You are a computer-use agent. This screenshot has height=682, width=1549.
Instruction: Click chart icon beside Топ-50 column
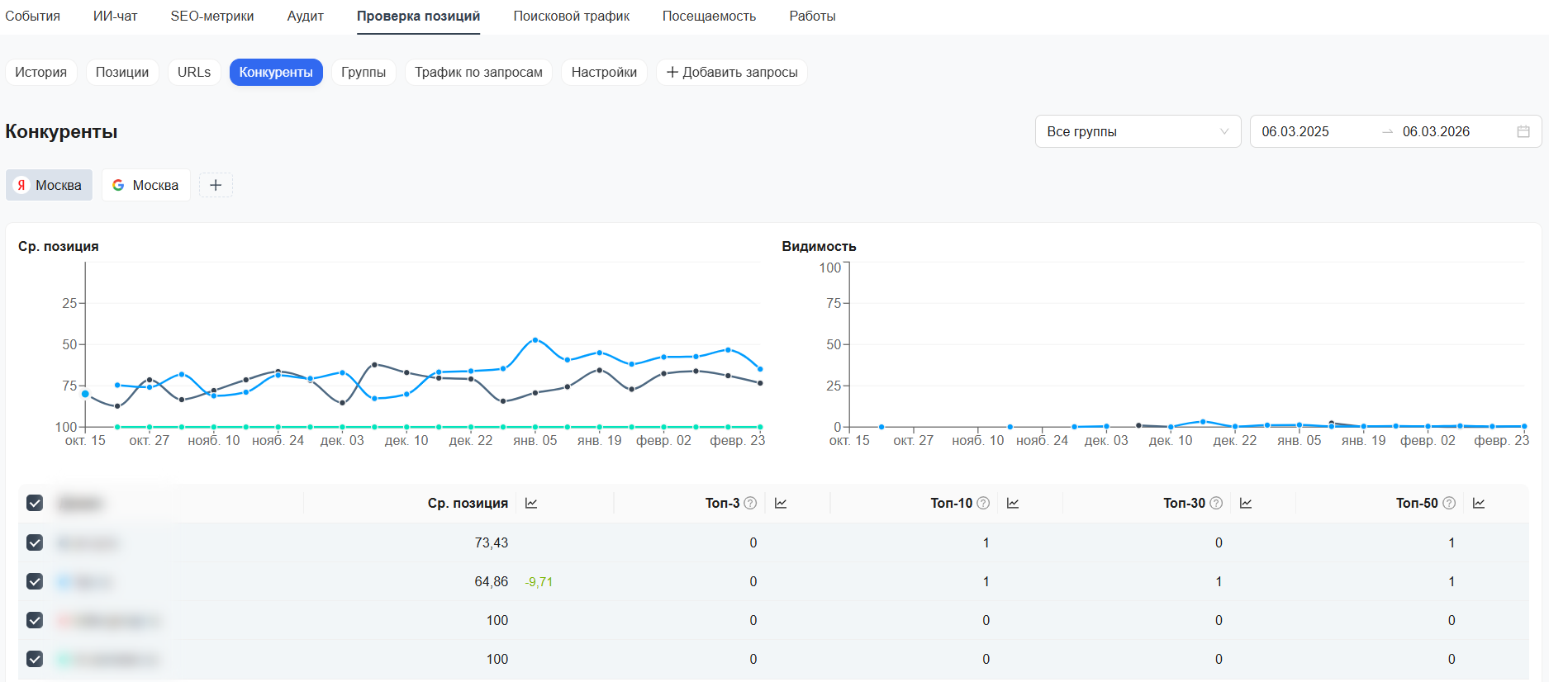(x=1479, y=503)
